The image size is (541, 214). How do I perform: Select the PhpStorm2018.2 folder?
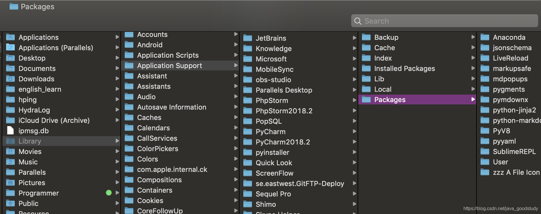point(299,111)
